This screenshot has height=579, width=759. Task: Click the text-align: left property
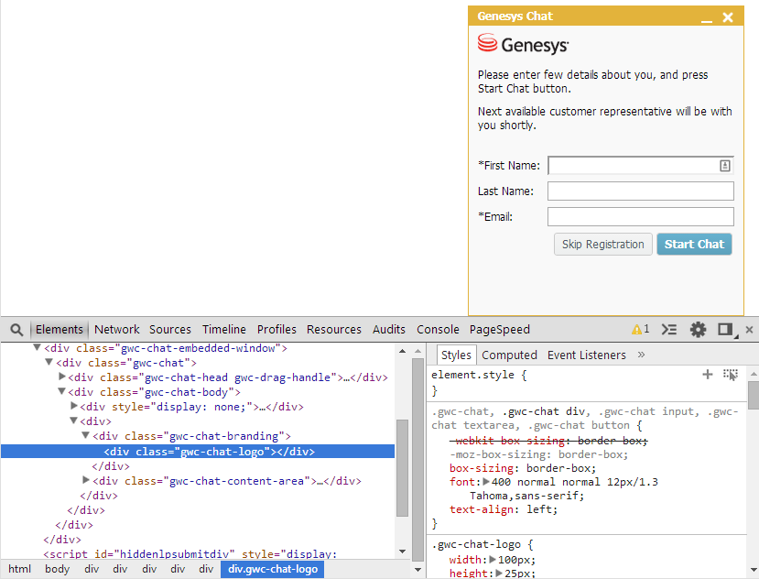point(504,509)
